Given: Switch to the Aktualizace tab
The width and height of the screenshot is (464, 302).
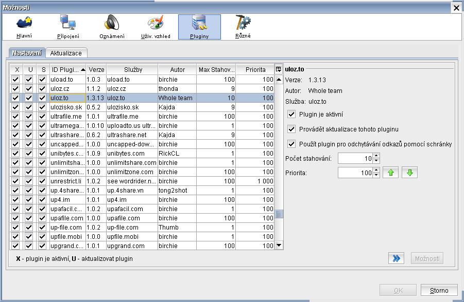Looking at the screenshot, I should (66, 53).
